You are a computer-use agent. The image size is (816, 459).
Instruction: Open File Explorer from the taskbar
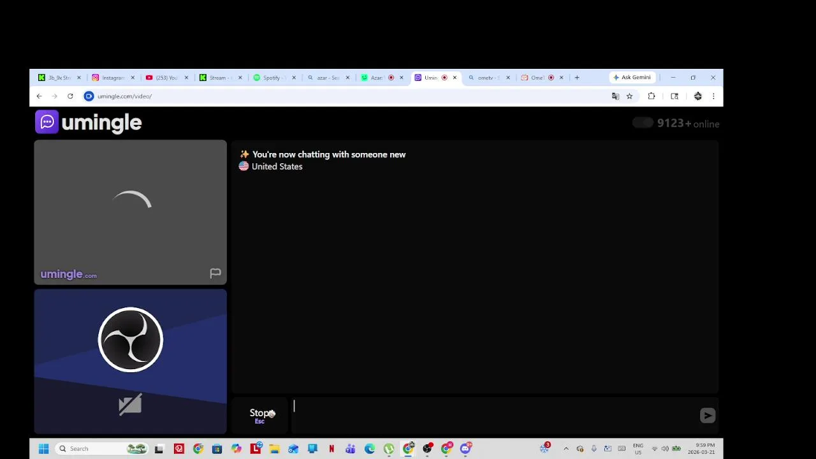pyautogui.click(x=274, y=449)
